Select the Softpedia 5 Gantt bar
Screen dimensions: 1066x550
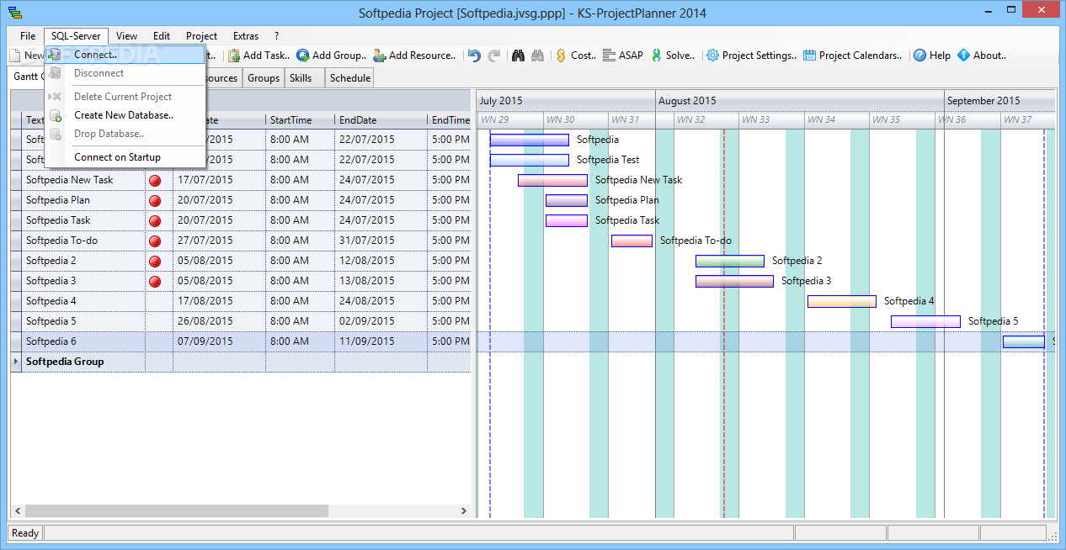coord(925,321)
